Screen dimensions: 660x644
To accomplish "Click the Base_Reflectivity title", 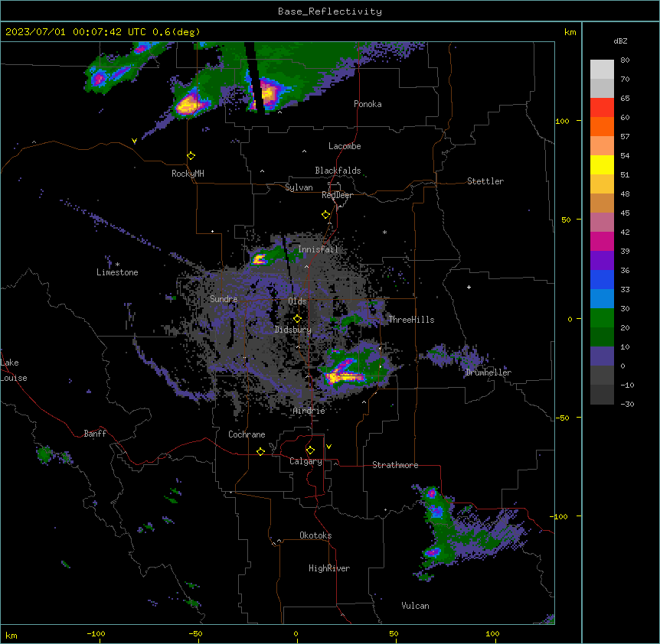I will coord(330,11).
